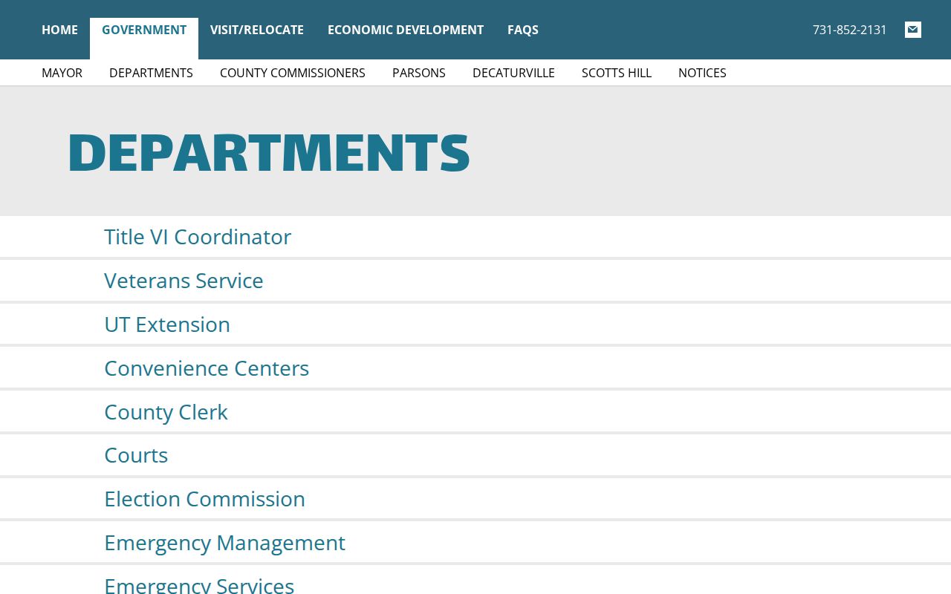The width and height of the screenshot is (951, 594).
Task: Open the Decaturville link
Action: [x=513, y=73]
